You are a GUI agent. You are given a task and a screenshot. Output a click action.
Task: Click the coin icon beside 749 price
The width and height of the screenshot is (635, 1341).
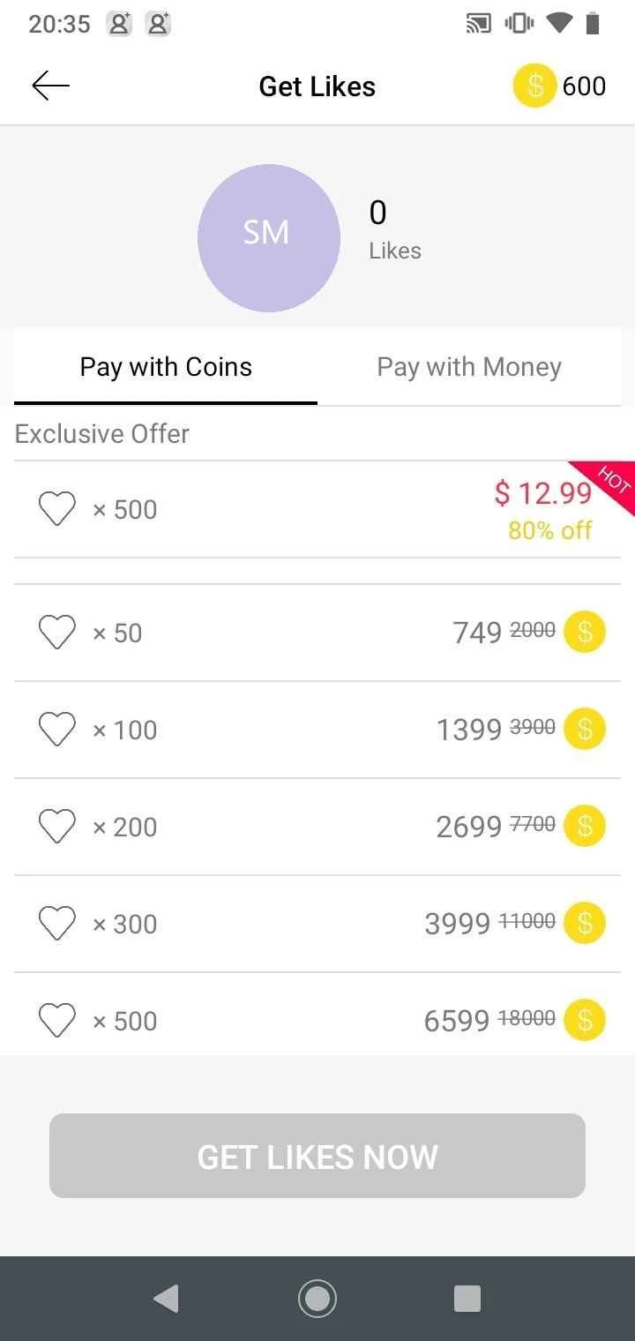coord(585,632)
